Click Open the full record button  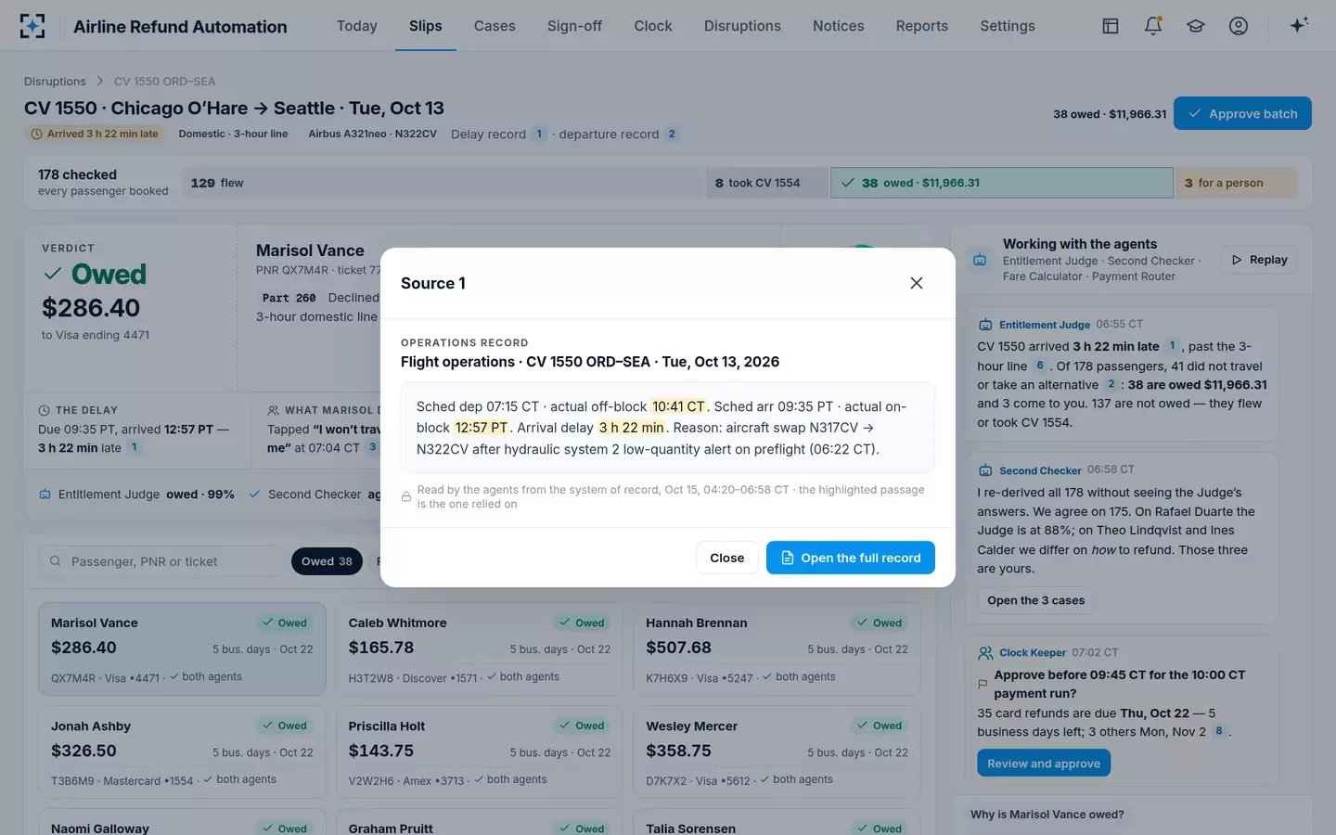[x=851, y=558]
